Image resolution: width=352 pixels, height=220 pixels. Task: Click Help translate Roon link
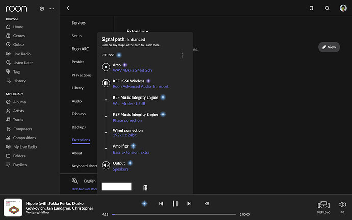tap(84, 189)
